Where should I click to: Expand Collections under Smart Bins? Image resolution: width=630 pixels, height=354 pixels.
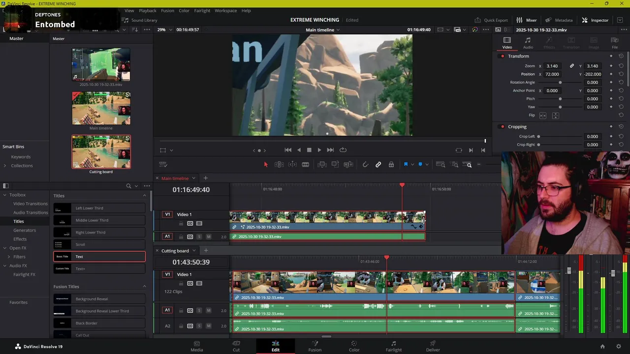pos(4,166)
